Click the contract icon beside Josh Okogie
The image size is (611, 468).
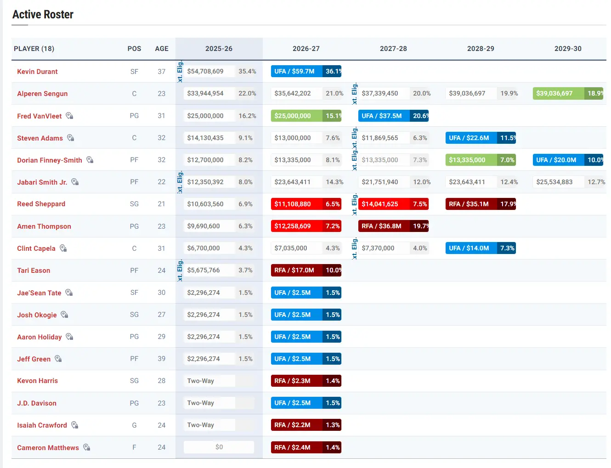(x=65, y=315)
